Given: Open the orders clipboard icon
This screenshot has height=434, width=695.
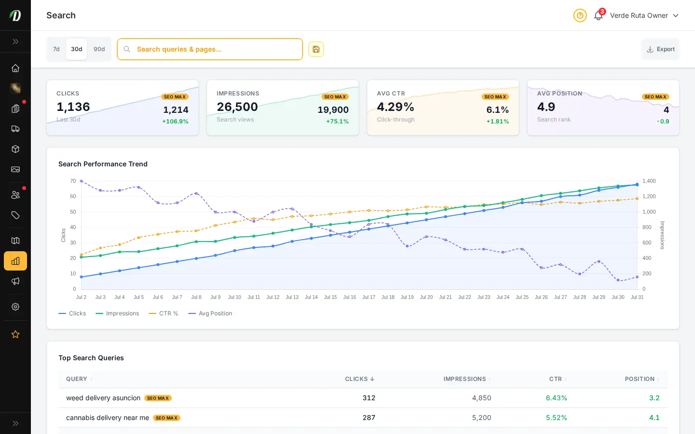Looking at the screenshot, I should point(15,108).
